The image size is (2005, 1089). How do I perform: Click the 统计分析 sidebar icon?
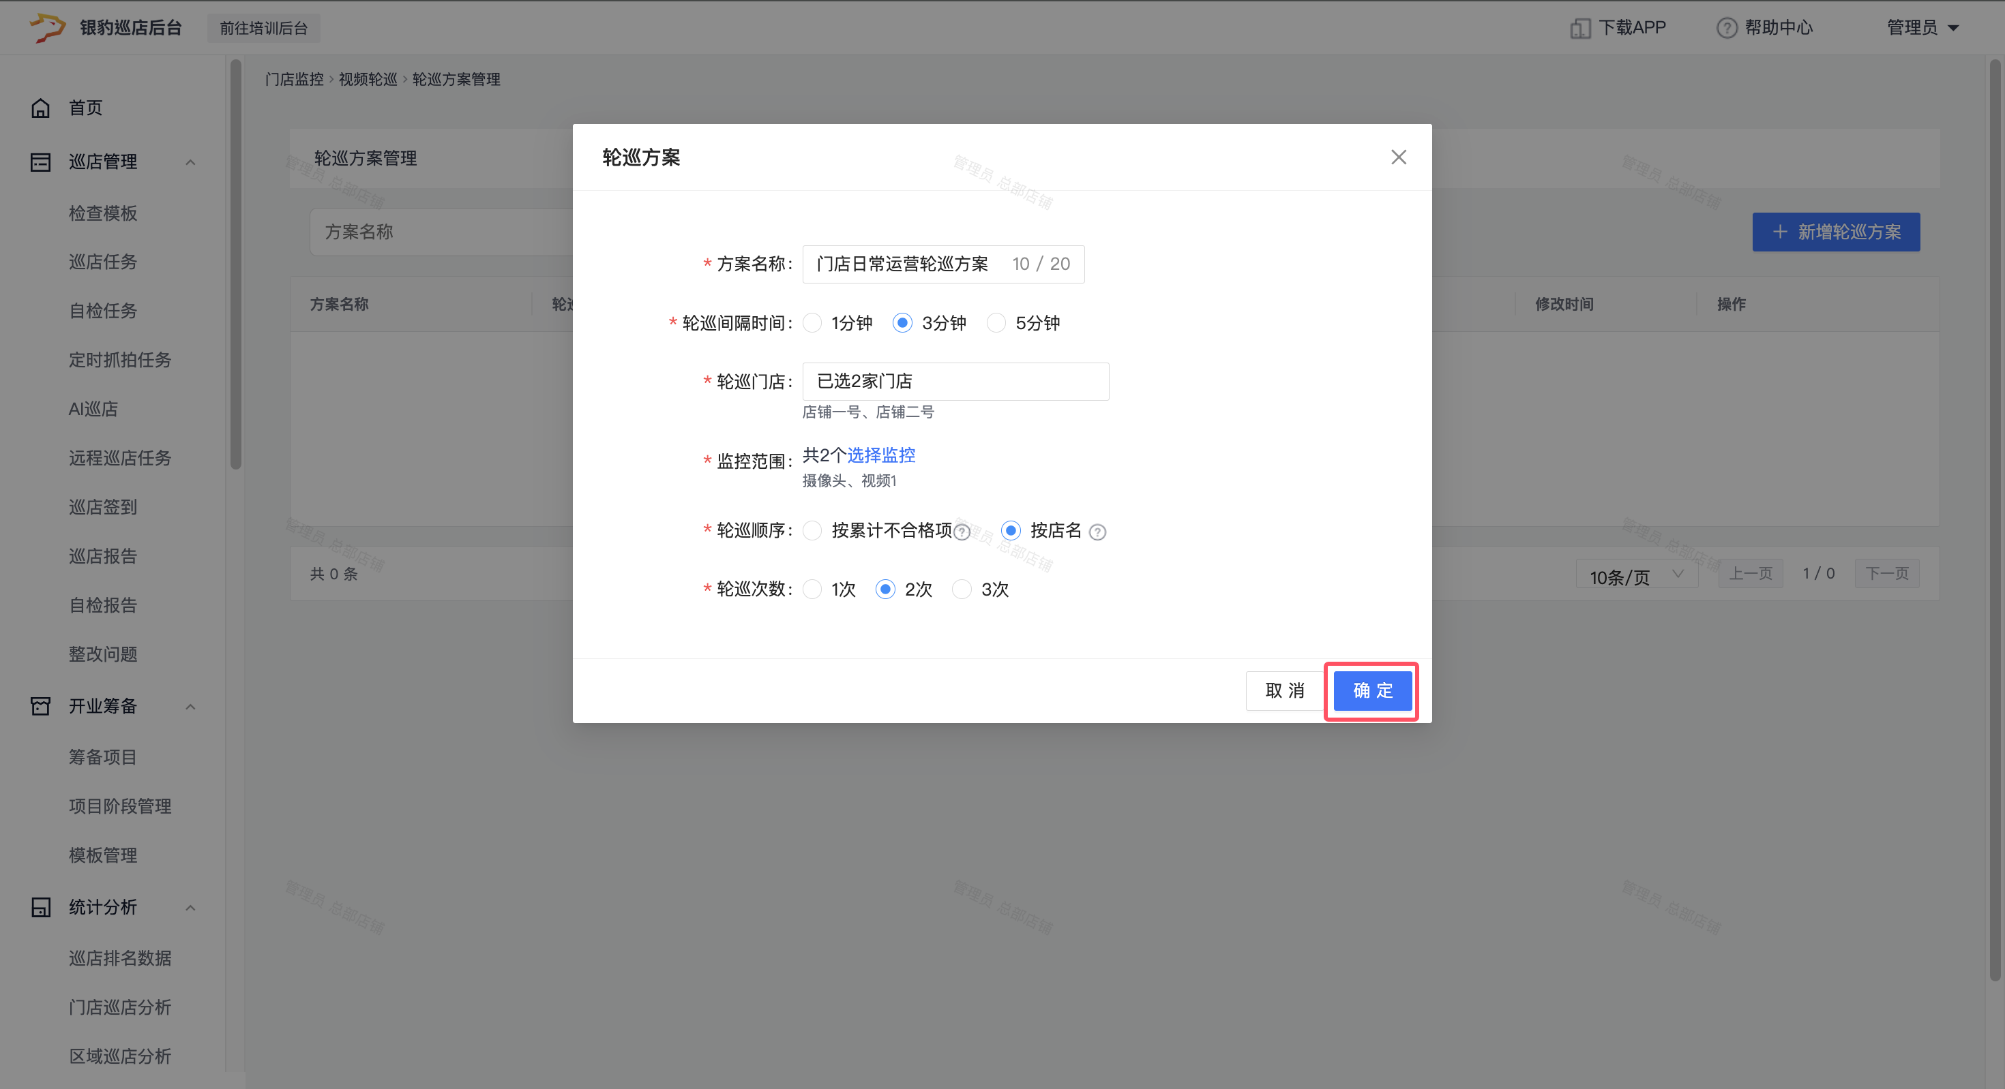(x=40, y=907)
